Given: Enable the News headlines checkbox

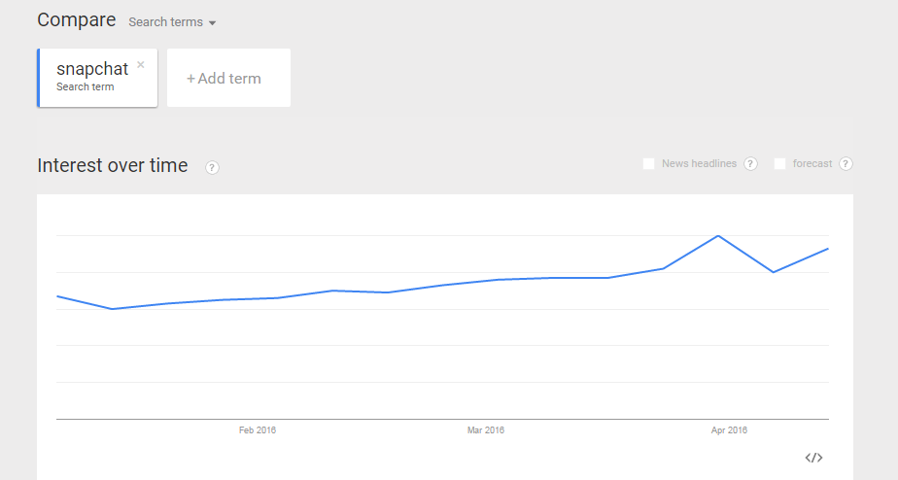Looking at the screenshot, I should (x=648, y=164).
